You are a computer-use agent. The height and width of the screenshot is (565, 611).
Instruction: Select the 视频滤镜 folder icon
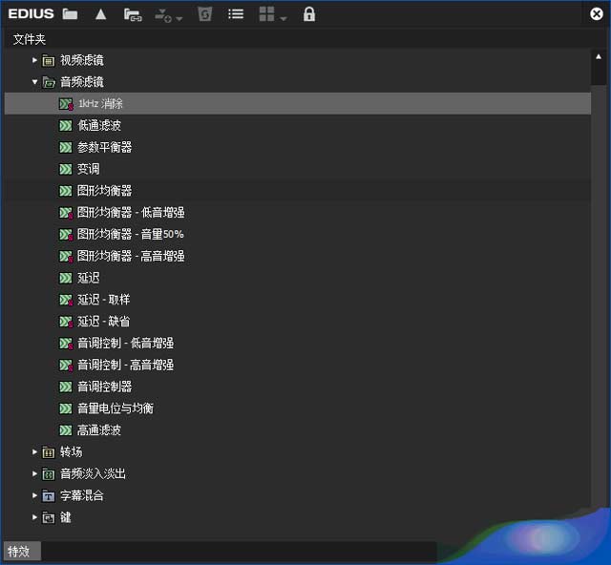point(49,60)
